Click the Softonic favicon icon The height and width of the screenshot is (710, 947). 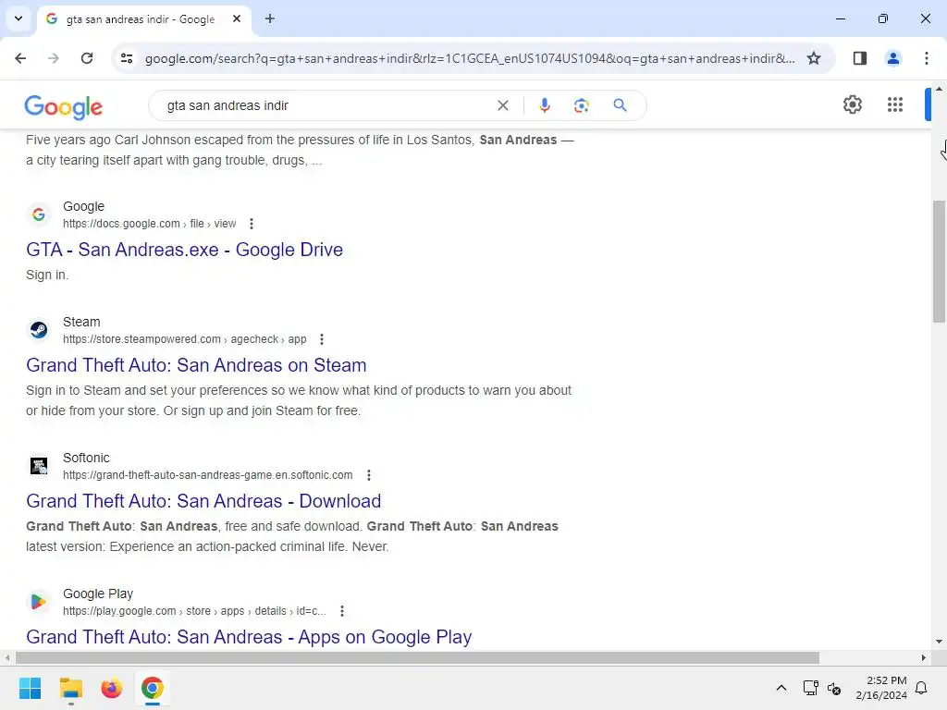39,466
